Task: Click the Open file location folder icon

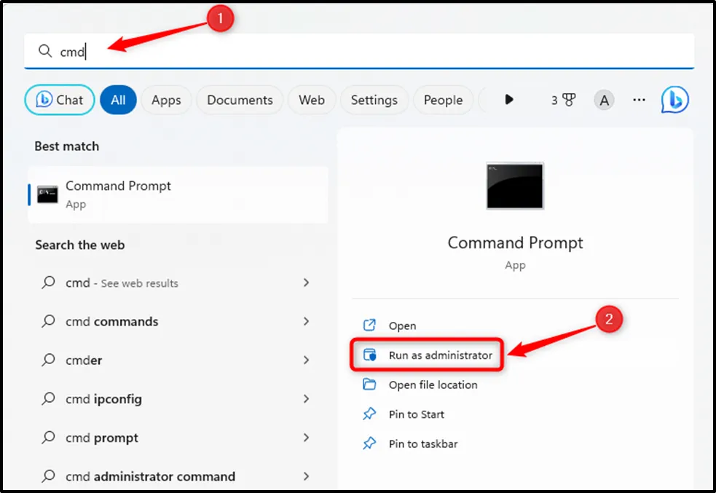Action: tap(370, 384)
